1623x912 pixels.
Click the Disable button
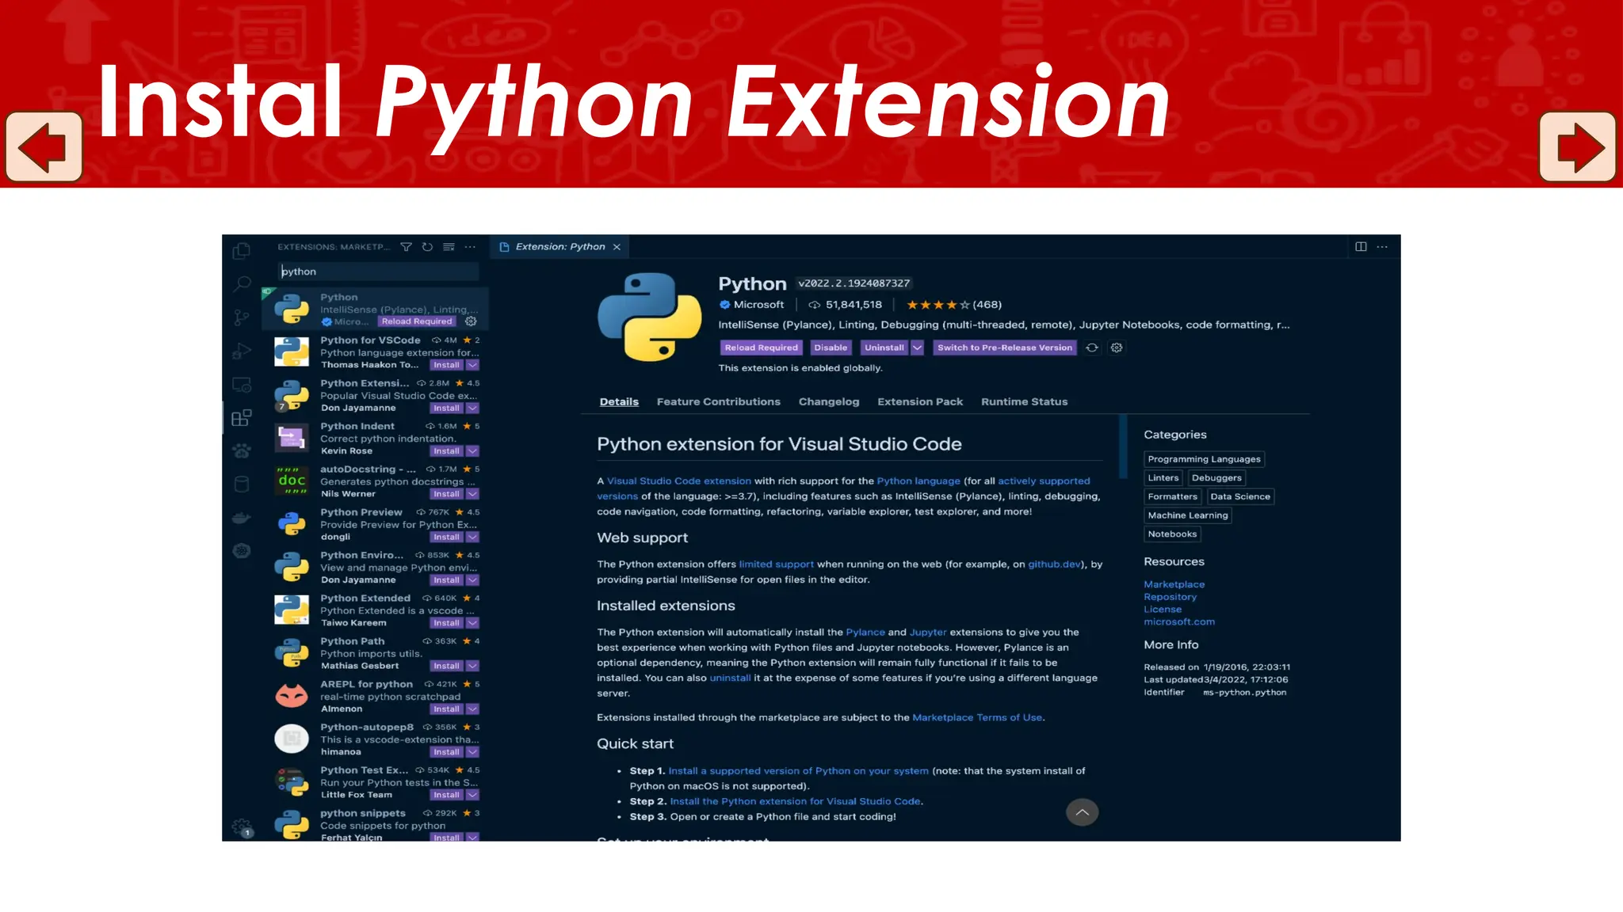point(831,348)
